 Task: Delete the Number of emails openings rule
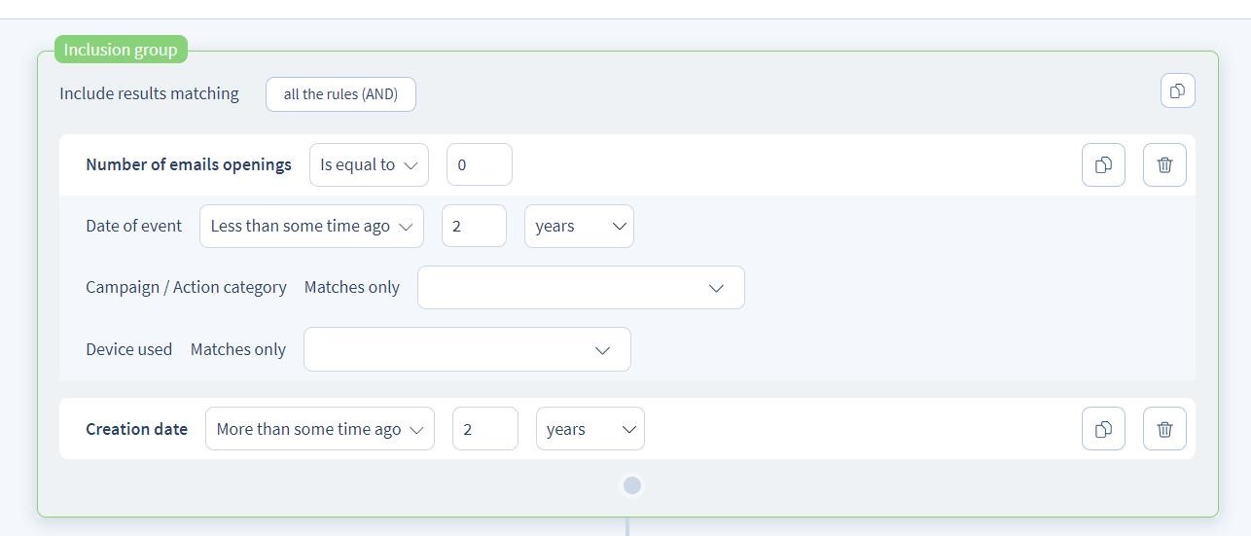(1164, 164)
